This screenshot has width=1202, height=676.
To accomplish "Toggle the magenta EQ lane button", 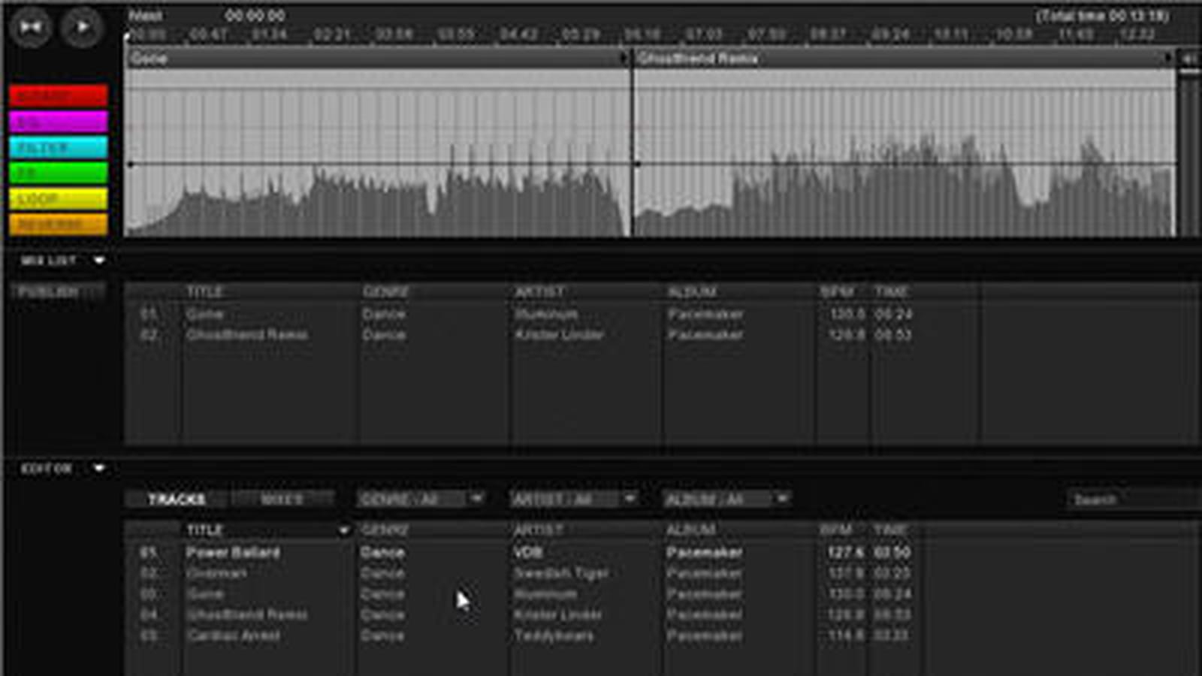I will [59, 122].
